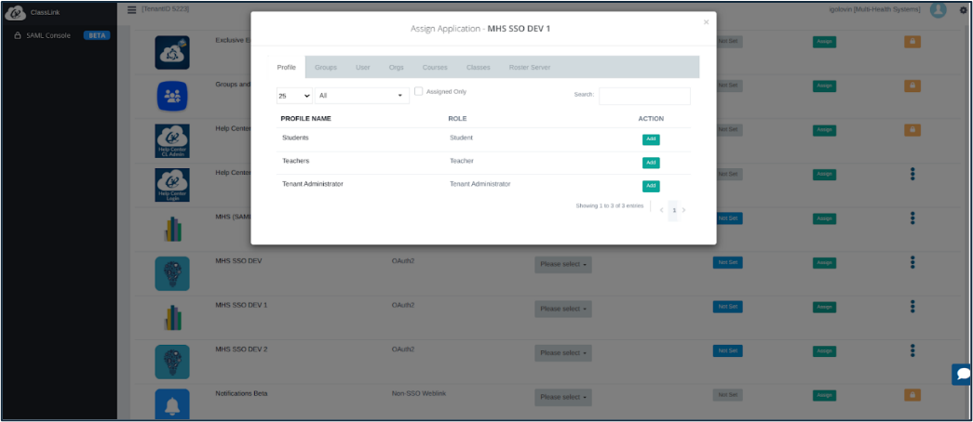Switch to the Roster Server tab
The width and height of the screenshot is (973, 422).
(x=529, y=68)
